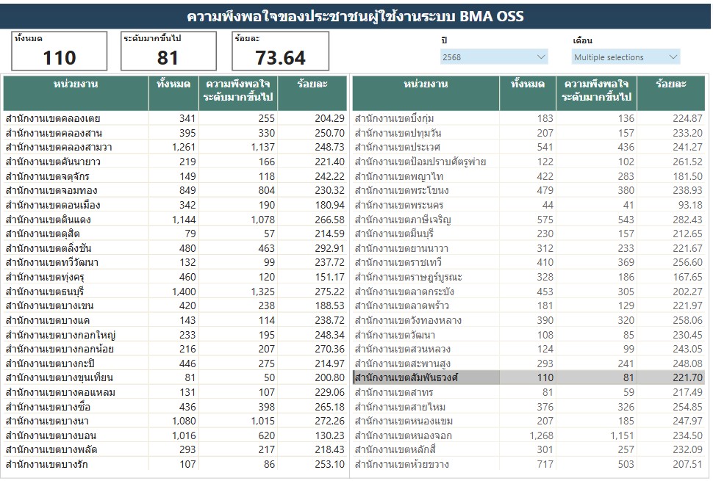Click value 242.22 in จตุจักร row
The image size is (713, 481).
[330, 176]
